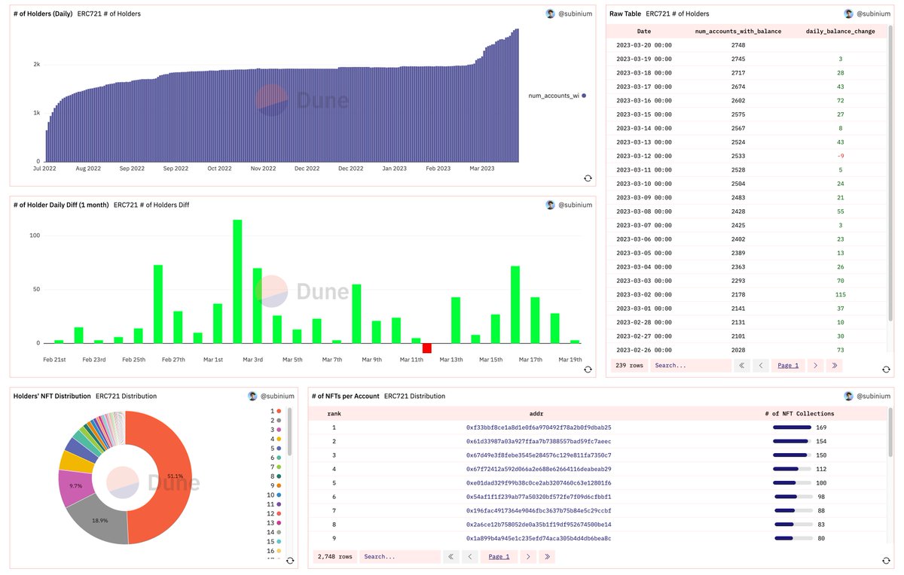The image size is (904, 575).
Task: Toggle pie legend entry 7
Action: [x=274, y=467]
